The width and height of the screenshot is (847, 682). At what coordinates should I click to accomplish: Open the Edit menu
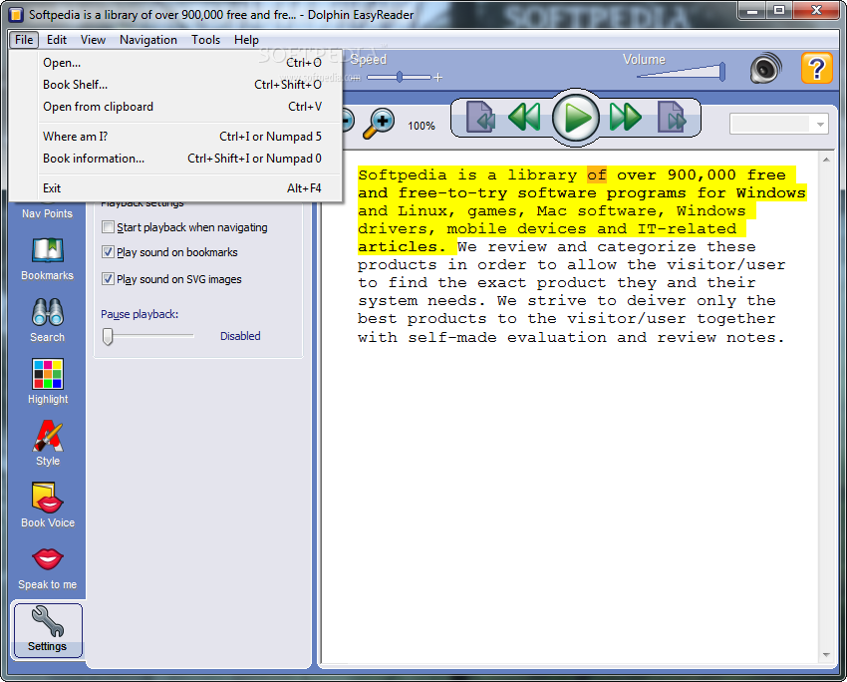[56, 40]
